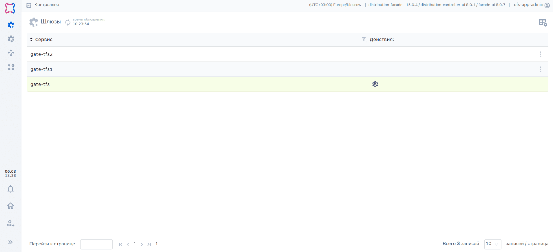This screenshot has height=252, width=553.
Task: Click the user logout icon in sidebar
Action: click(x=10, y=223)
